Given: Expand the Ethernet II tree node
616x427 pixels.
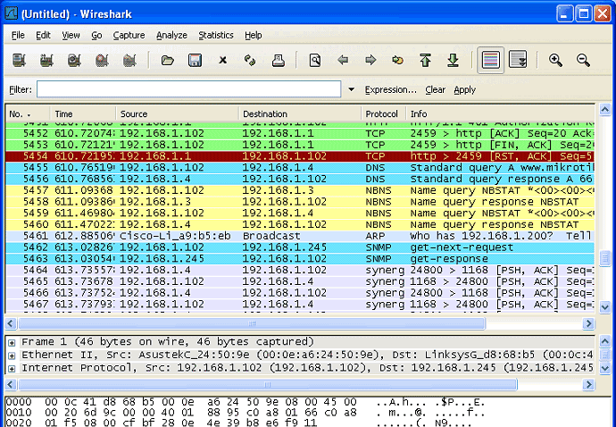Looking at the screenshot, I should [12, 356].
